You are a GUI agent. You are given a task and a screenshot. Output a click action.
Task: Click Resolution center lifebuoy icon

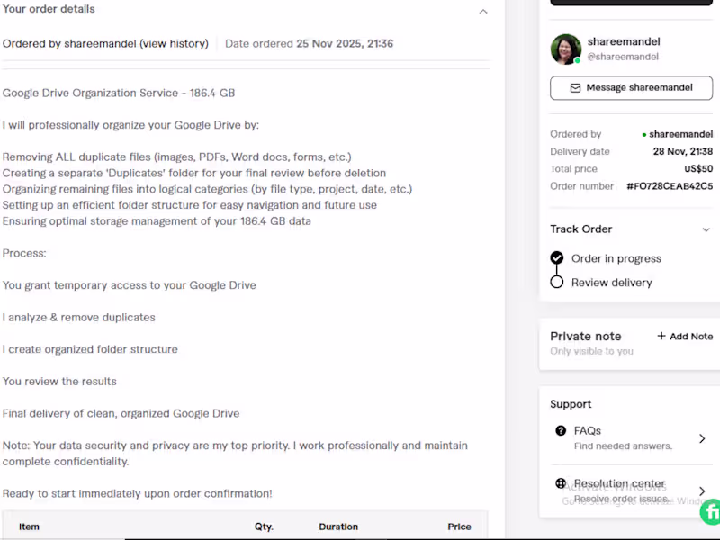(x=561, y=483)
